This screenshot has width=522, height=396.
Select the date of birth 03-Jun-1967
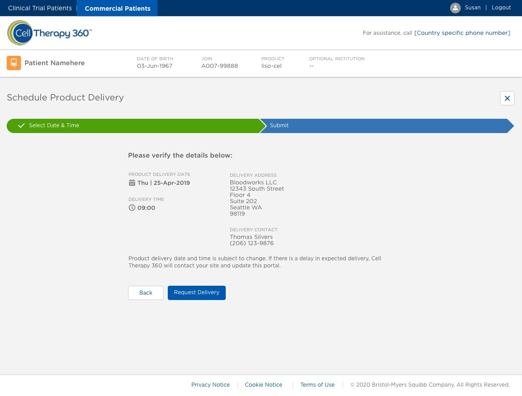coord(154,66)
